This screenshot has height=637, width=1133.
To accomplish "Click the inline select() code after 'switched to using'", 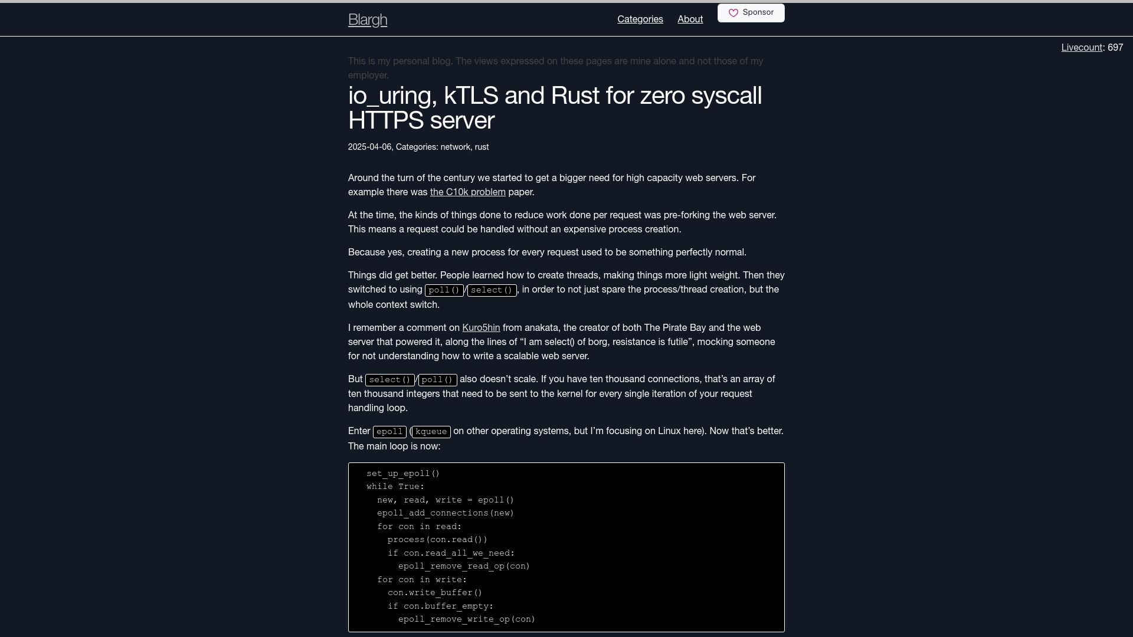I will [492, 290].
